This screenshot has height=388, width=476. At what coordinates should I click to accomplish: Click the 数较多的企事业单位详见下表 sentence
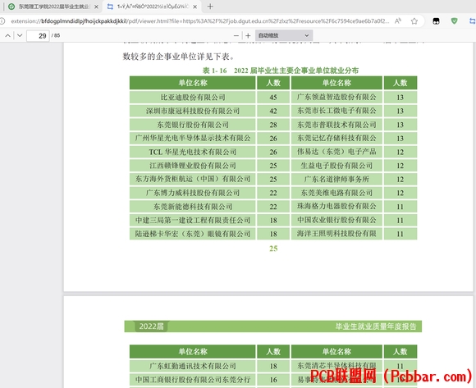coord(179,57)
